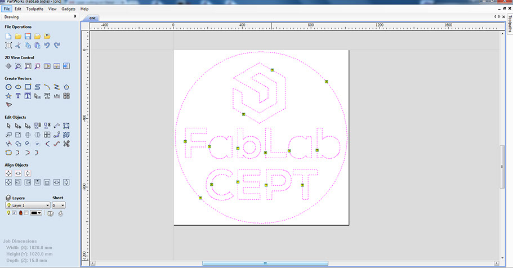This screenshot has width=513, height=268.
Task: Open the Help menu
Action: coord(84,9)
